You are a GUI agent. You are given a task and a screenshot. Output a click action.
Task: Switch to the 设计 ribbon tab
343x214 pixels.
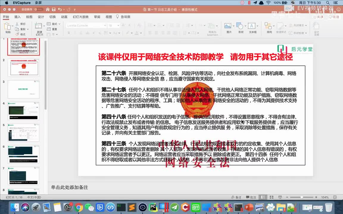(x=41, y=17)
